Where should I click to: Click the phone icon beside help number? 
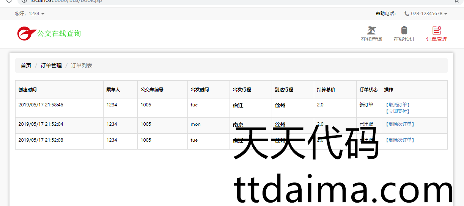tap(407, 14)
